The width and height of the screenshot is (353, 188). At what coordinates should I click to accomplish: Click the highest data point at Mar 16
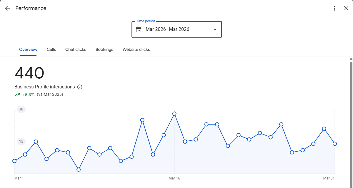click(174, 113)
